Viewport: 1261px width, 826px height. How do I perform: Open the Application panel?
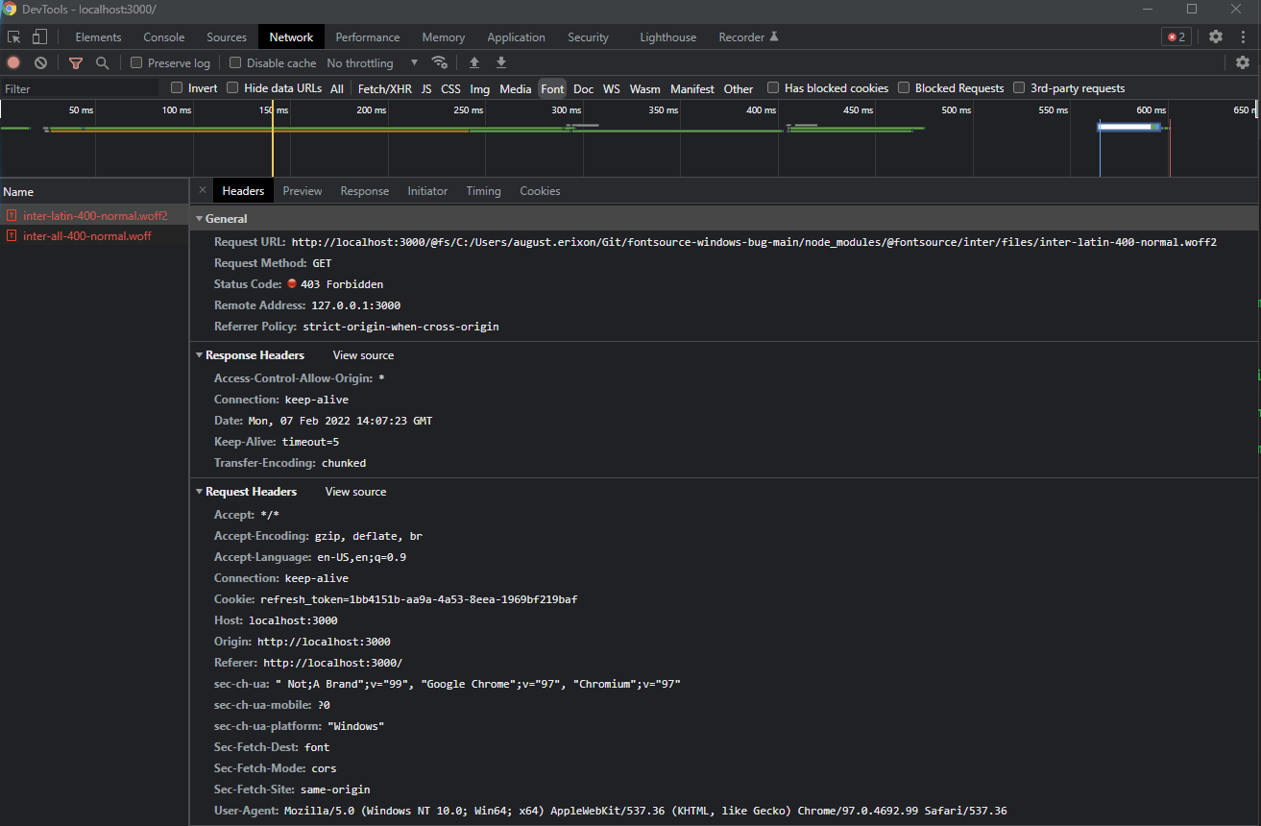(x=516, y=37)
